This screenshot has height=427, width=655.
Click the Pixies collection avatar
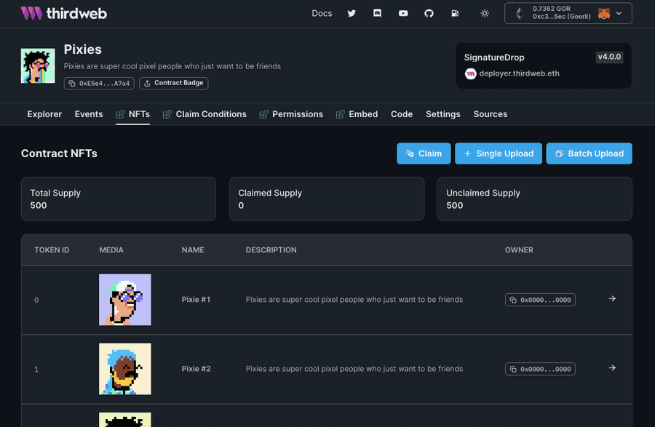pos(38,65)
